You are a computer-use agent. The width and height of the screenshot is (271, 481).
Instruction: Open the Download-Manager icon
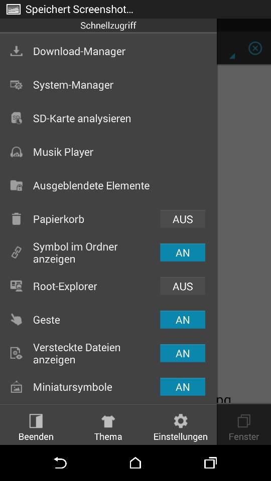pyautogui.click(x=16, y=51)
